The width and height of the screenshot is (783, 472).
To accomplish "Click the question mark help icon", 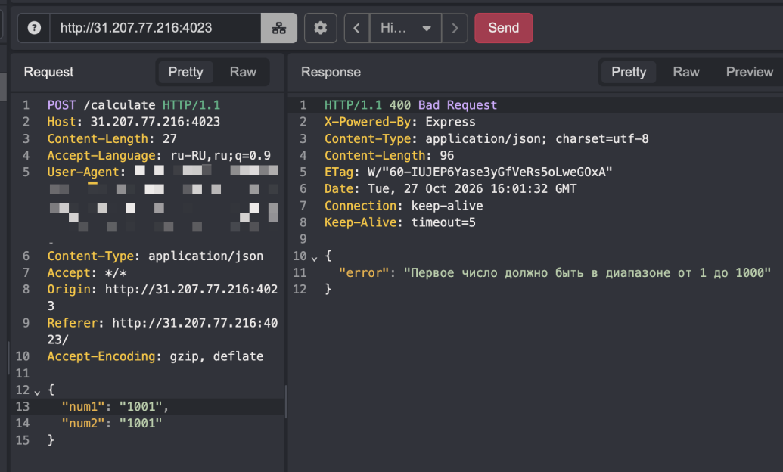I will pos(34,28).
